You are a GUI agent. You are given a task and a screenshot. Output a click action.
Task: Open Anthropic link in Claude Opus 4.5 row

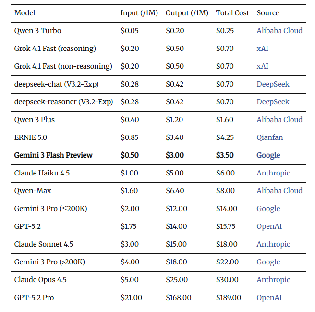tap(273, 280)
